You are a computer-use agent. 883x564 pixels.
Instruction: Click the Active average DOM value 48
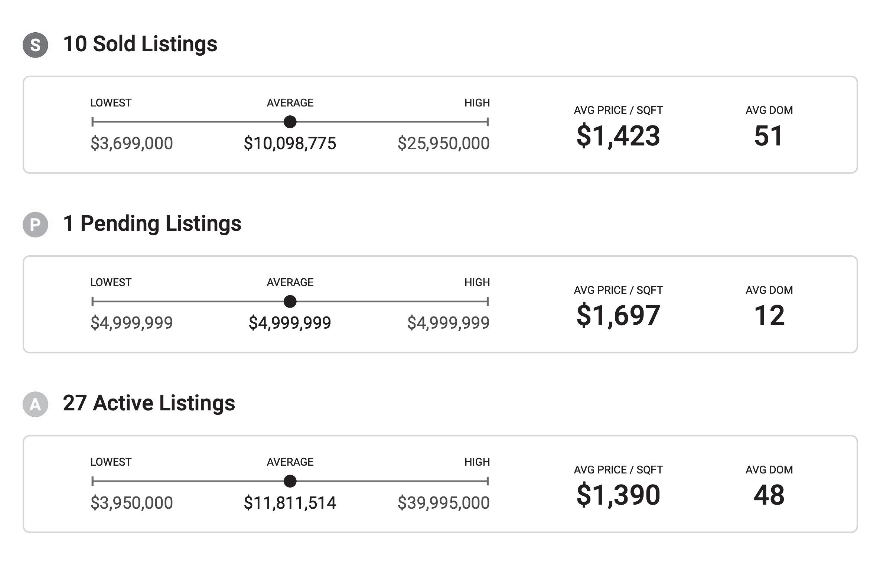[769, 495]
